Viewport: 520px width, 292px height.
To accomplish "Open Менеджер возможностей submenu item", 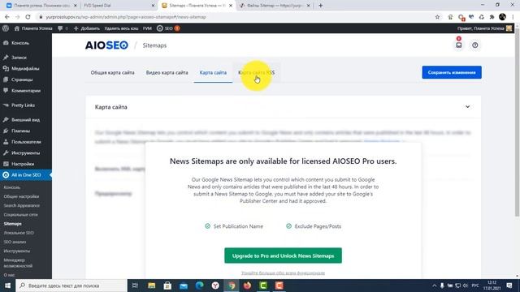I will 18,263.
